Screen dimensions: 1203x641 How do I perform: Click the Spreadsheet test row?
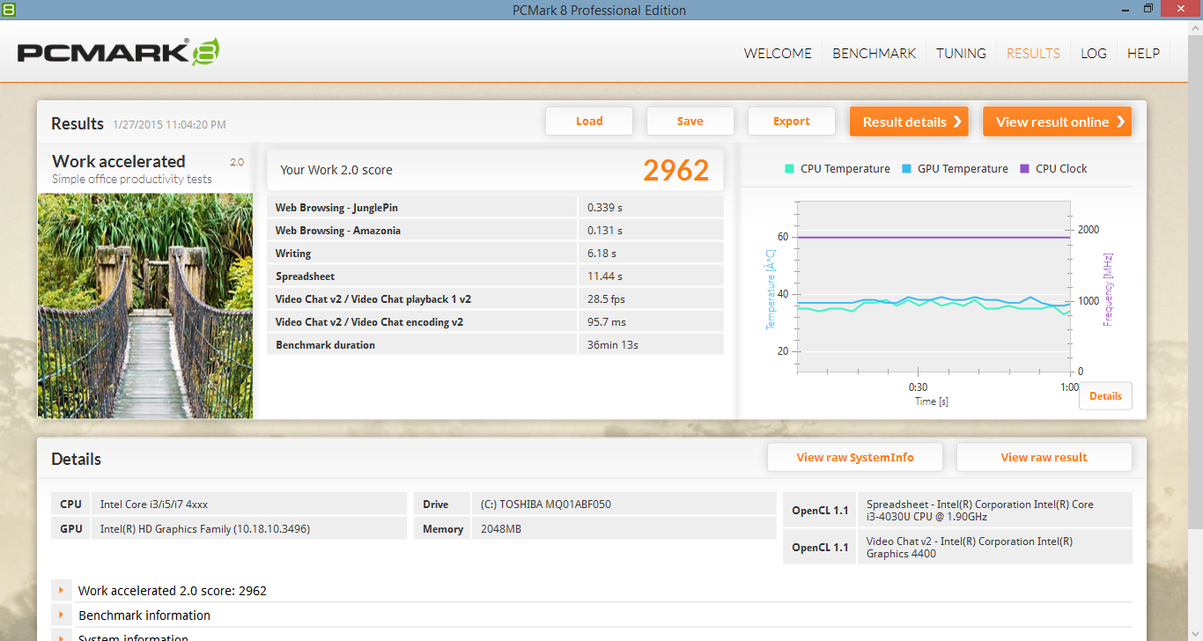point(495,276)
